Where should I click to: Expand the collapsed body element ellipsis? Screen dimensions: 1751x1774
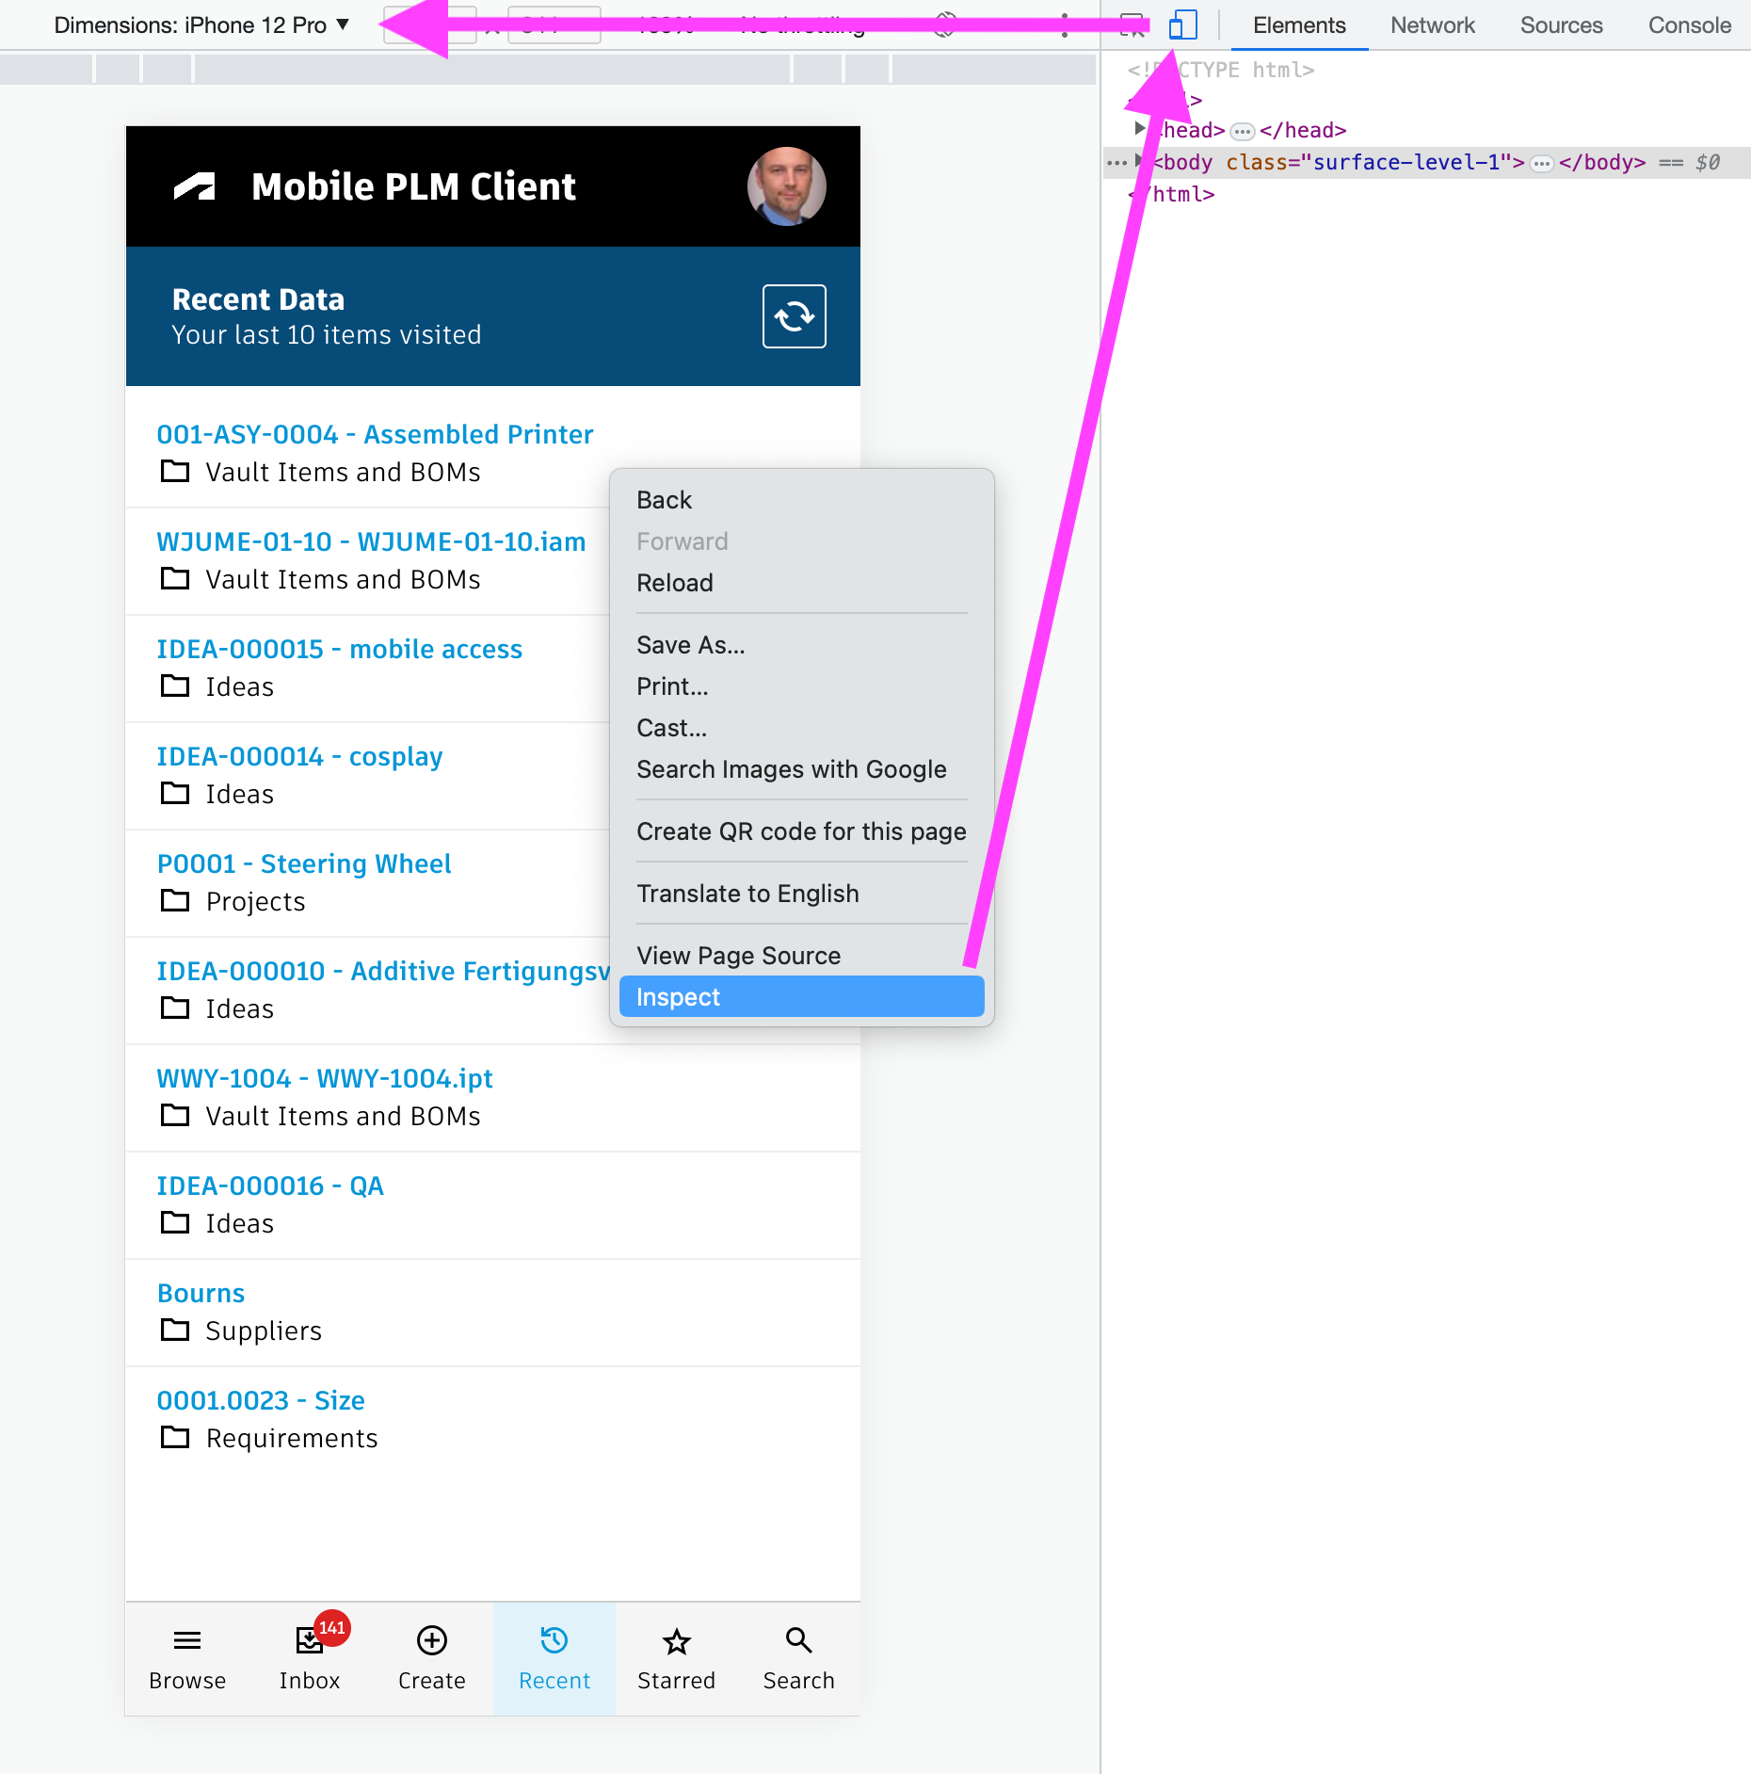[1541, 163]
